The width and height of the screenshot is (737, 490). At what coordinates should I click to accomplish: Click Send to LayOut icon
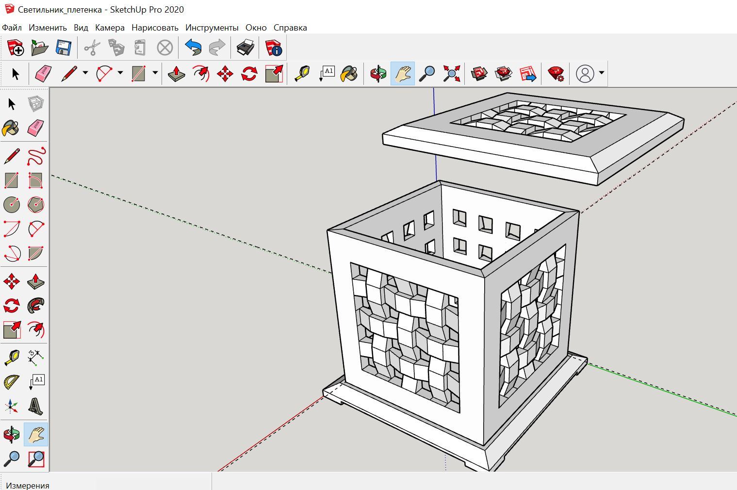[528, 74]
